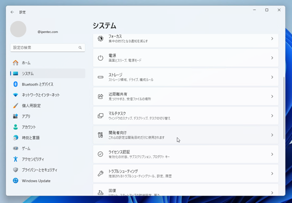Click the 電源 power icon
The width and height of the screenshot is (292, 203).
(x=101, y=58)
